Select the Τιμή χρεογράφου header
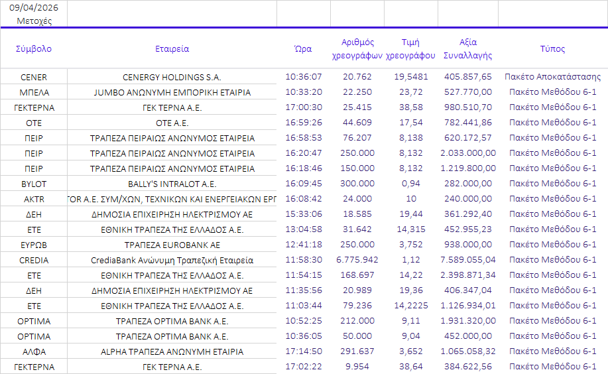This screenshot has width=608, height=374. coord(410,48)
